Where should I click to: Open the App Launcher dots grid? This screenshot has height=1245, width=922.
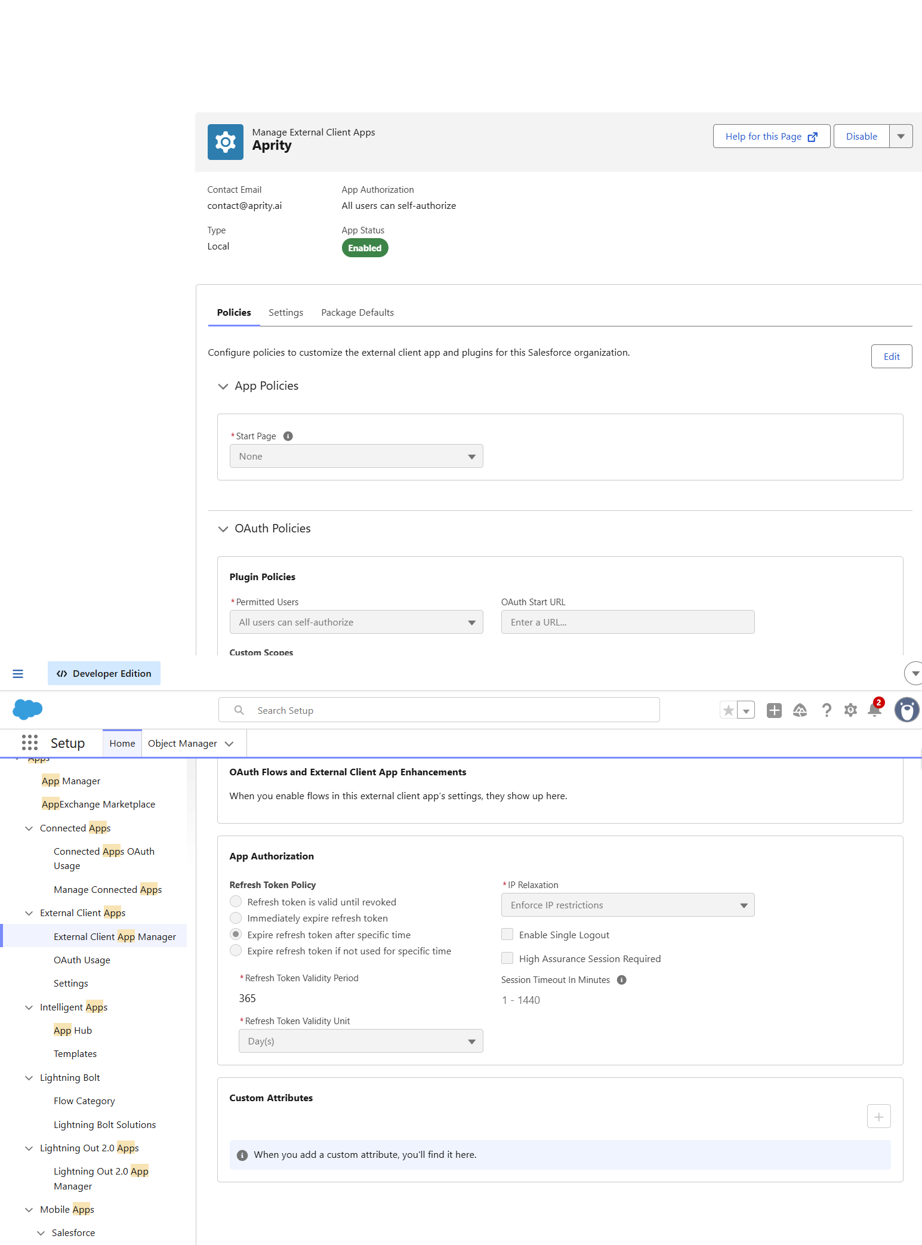(x=30, y=742)
